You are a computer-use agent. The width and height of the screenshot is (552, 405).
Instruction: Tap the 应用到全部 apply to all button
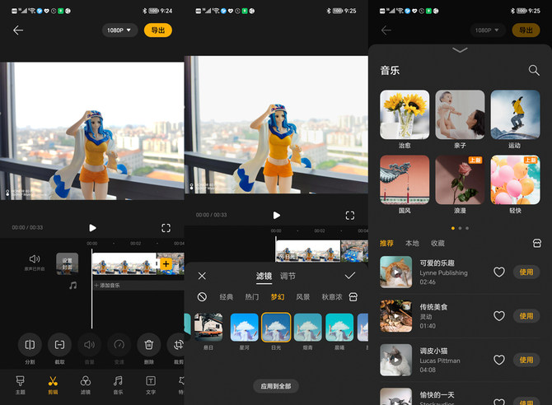[276, 386]
